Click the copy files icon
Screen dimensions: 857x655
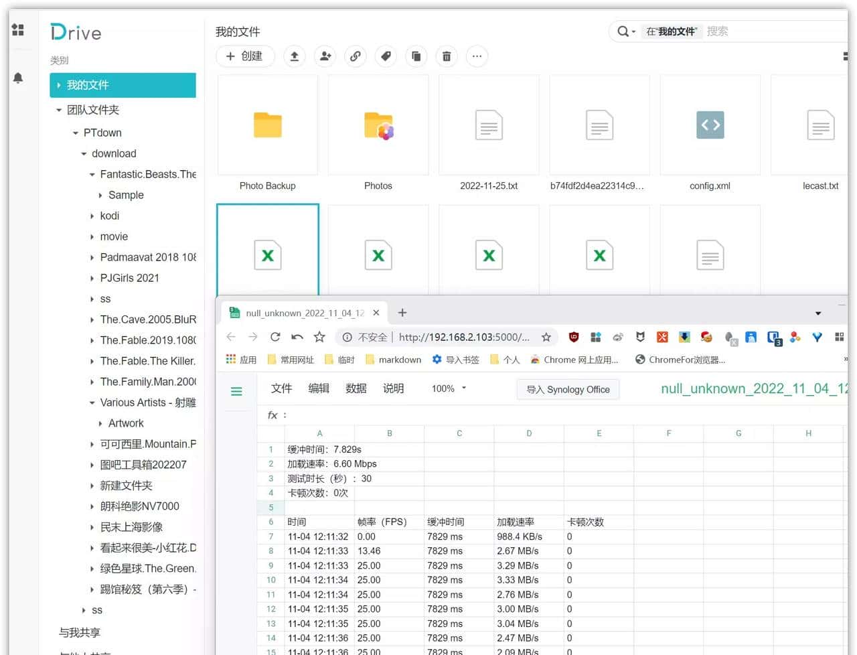tap(416, 56)
